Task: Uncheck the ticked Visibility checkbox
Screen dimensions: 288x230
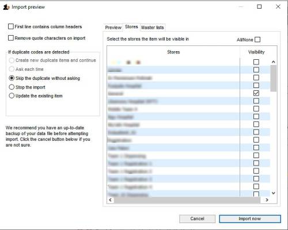Action: (x=256, y=93)
